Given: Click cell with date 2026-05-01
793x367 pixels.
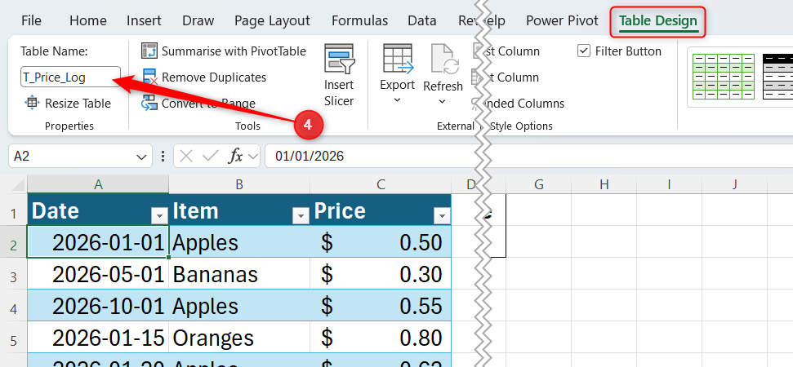Looking at the screenshot, I should pos(98,274).
